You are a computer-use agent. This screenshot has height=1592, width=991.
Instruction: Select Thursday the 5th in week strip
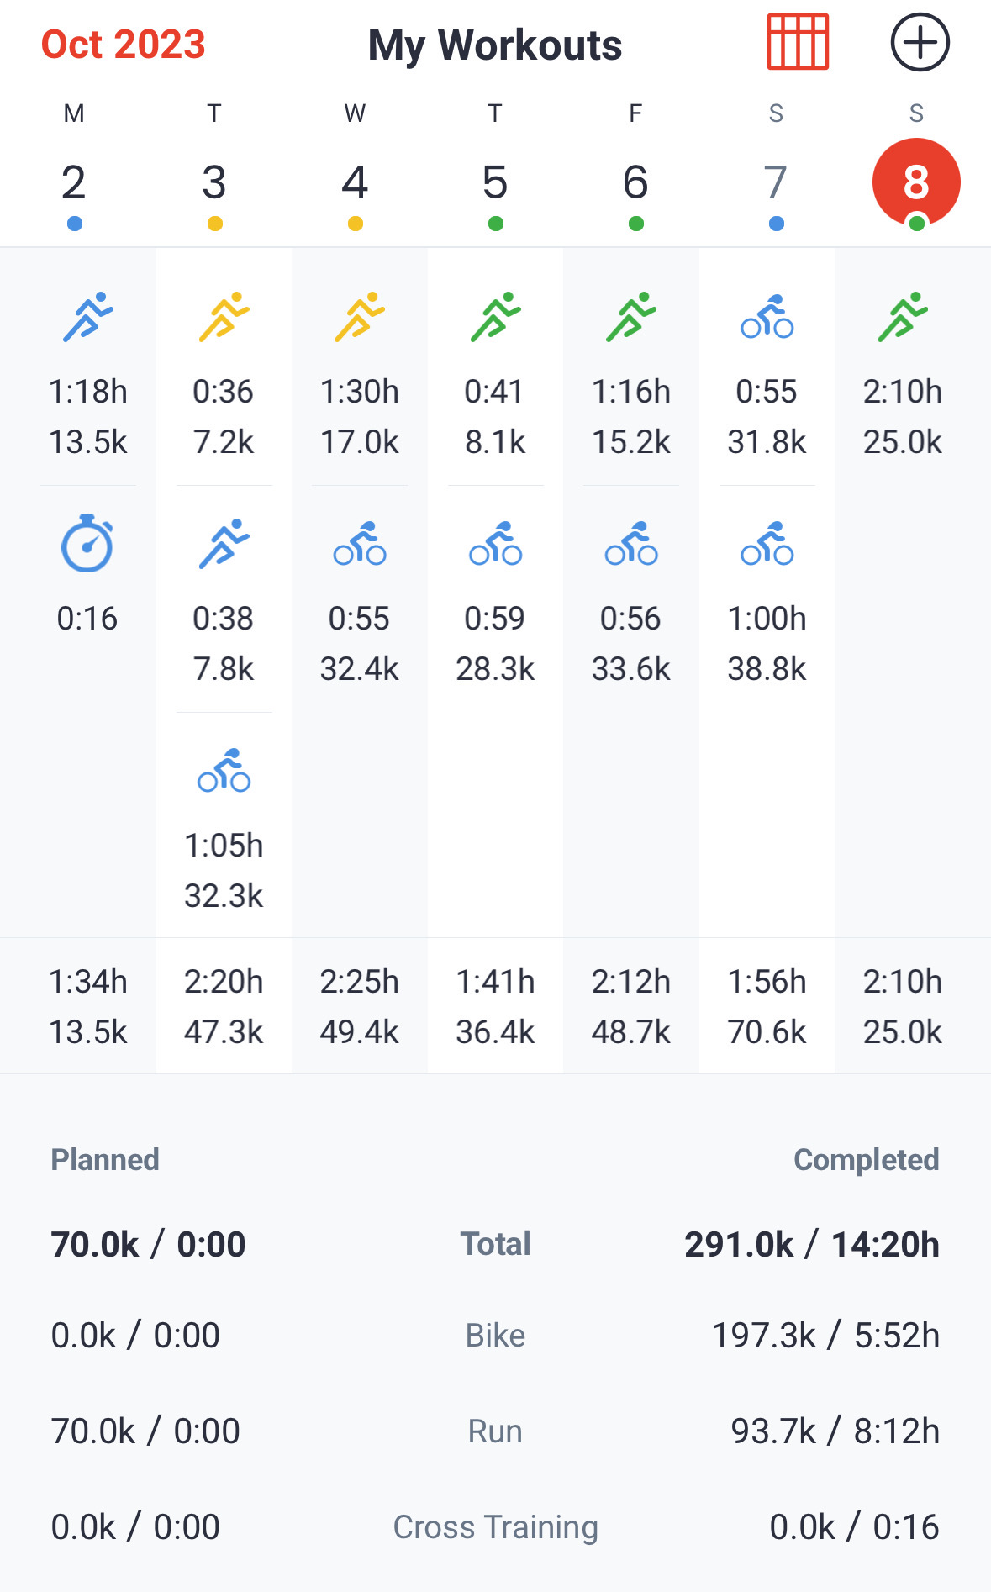[495, 183]
